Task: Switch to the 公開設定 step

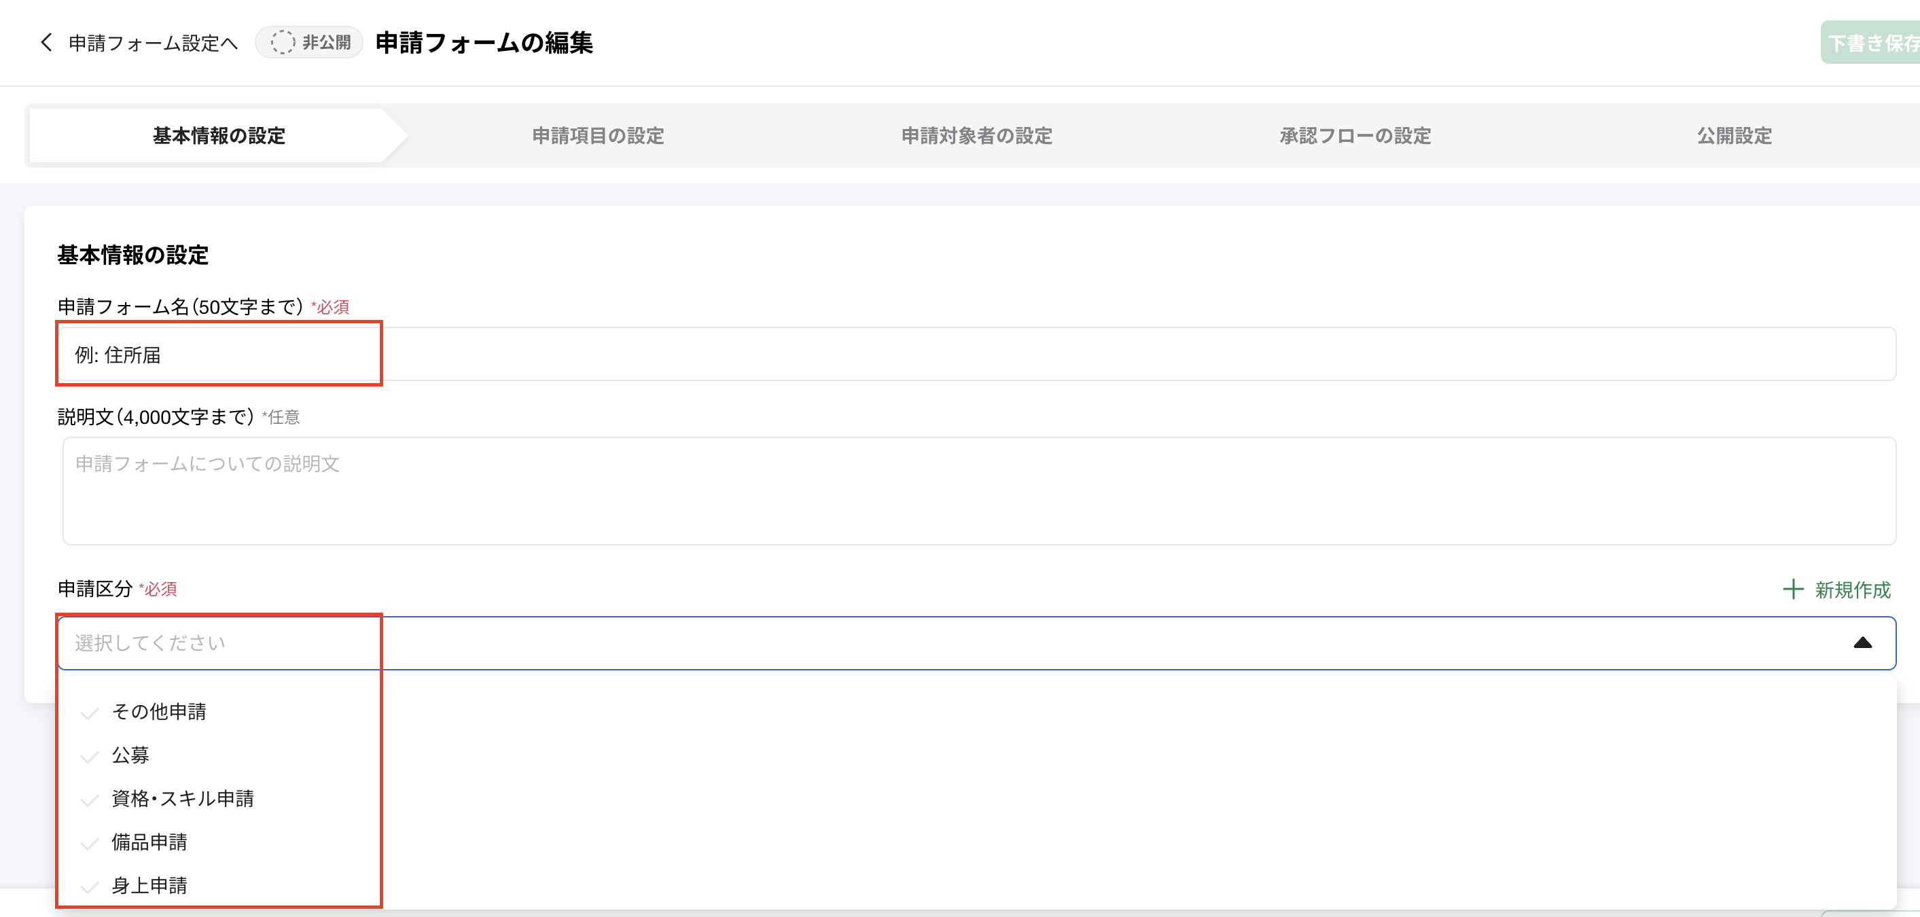Action: pyautogui.click(x=1735, y=136)
